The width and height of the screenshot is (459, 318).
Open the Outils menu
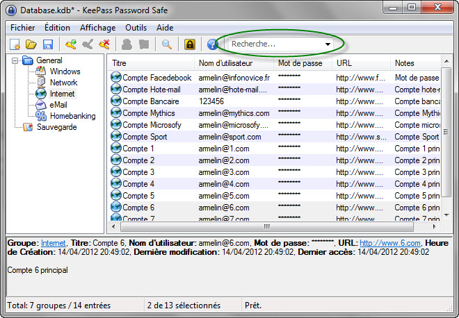click(x=136, y=28)
